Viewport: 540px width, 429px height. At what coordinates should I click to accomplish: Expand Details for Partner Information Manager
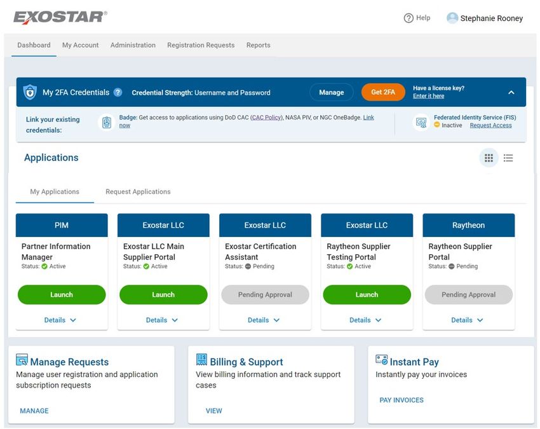coord(60,320)
